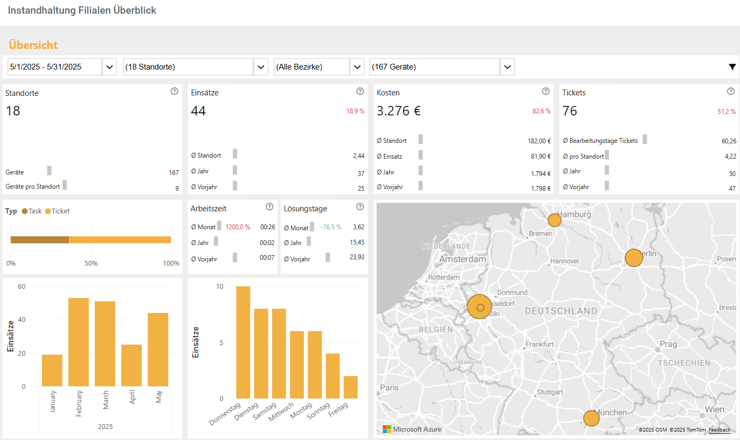Image resolution: width=740 pixels, height=440 pixels.
Task: Select the Hamburg map bubble
Action: (554, 220)
